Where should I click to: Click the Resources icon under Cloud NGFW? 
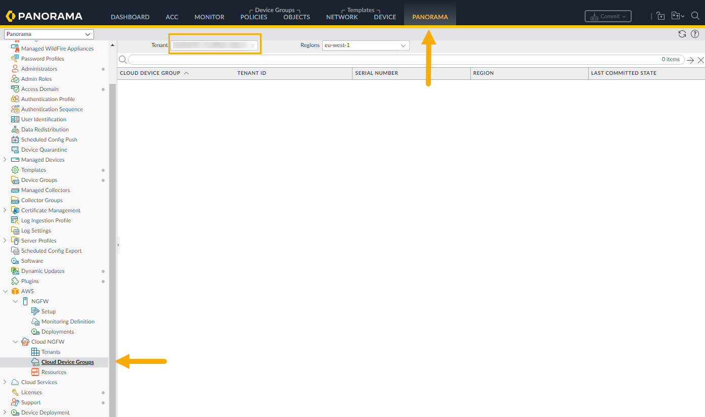(35, 372)
